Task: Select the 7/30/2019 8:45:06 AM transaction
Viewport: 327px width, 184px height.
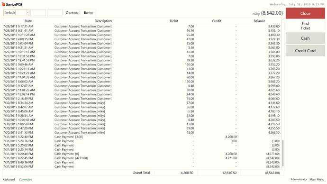Action: click(142, 111)
